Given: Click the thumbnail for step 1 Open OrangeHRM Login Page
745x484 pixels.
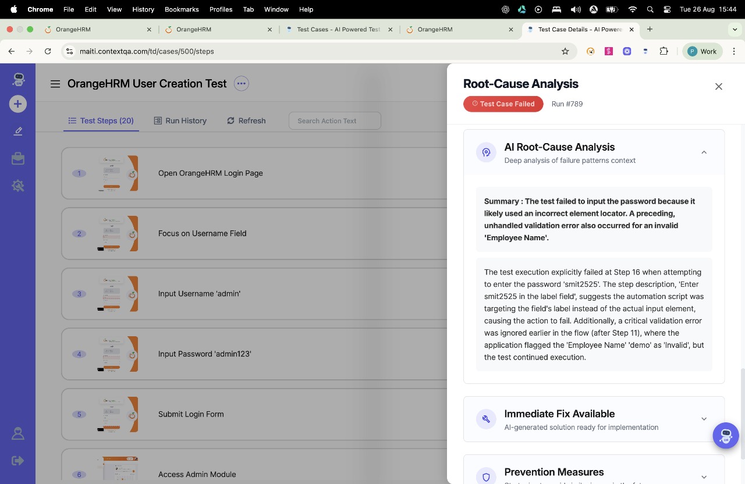Looking at the screenshot, I should 116,173.
